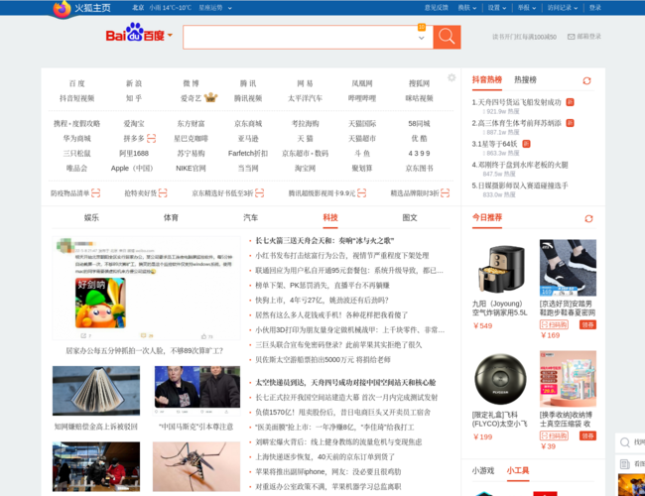Screen dimensions: 645x496
Task: Open the 4399 link
Action: [419, 154]
